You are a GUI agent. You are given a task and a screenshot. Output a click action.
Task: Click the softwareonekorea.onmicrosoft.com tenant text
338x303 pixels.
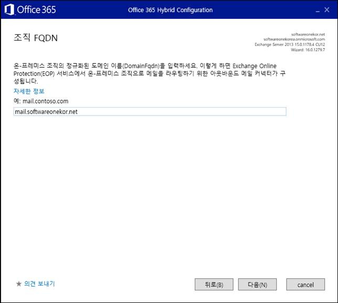pos(294,39)
